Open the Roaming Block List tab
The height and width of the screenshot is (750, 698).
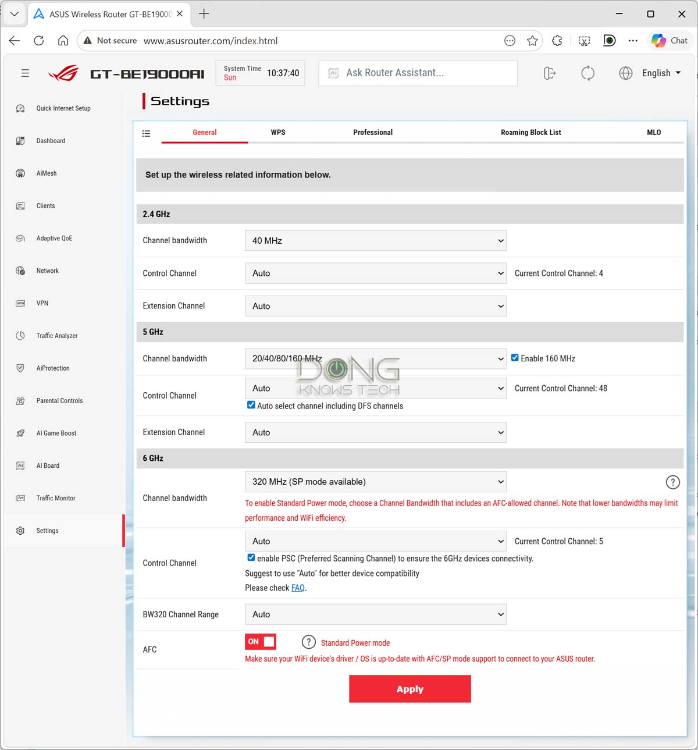(x=530, y=132)
